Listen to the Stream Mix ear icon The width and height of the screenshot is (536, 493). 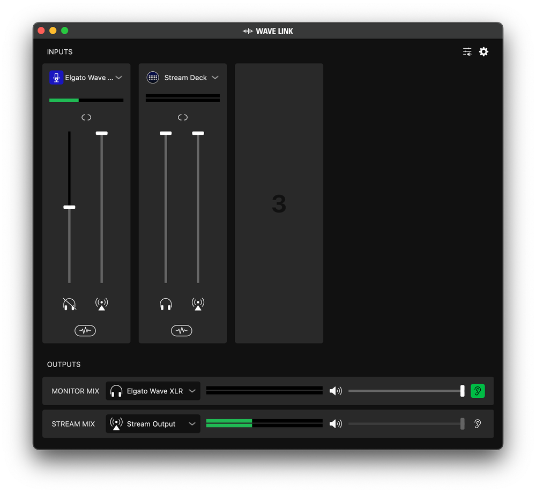click(x=478, y=424)
